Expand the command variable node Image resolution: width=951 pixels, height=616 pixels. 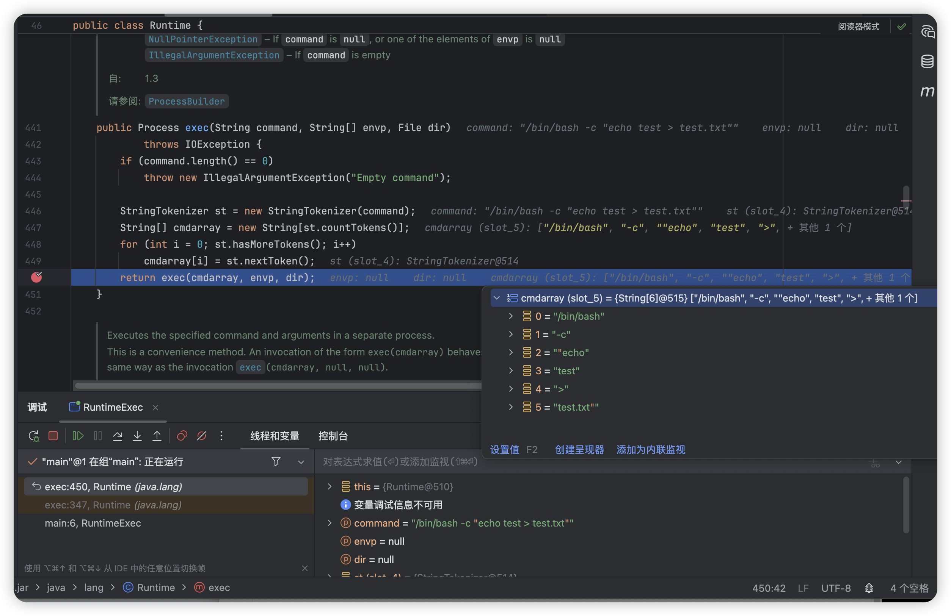coord(330,522)
